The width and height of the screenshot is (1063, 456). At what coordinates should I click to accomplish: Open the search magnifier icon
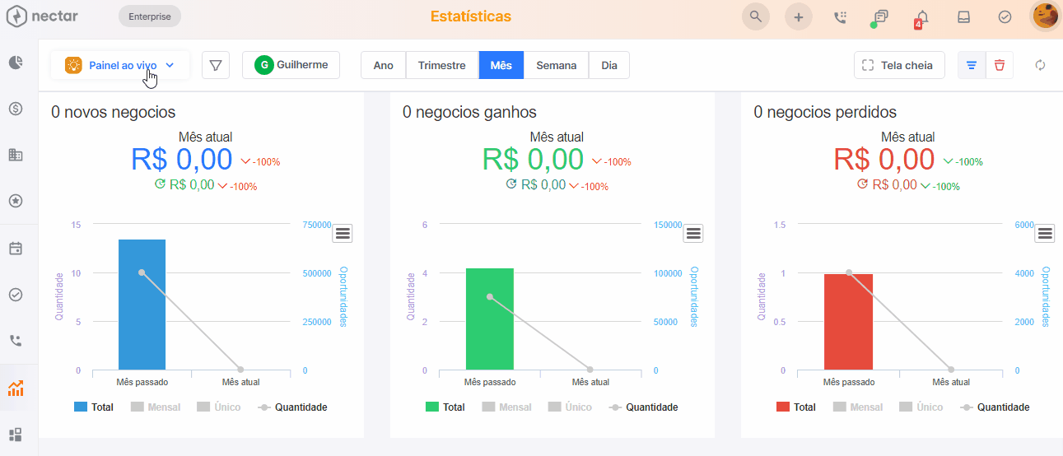755,16
